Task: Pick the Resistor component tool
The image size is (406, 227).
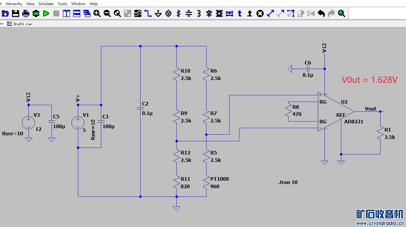Action: [179, 13]
